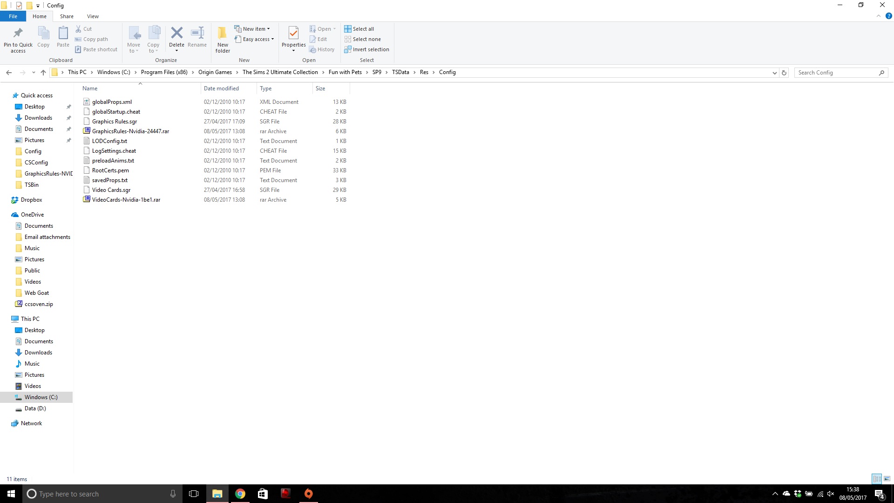Image resolution: width=894 pixels, height=503 pixels.
Task: Click the Rename icon in the Organize group
Action: coord(197,34)
